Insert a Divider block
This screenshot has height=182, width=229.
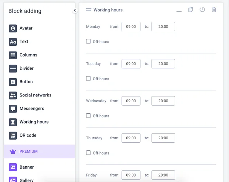pyautogui.click(x=21, y=69)
